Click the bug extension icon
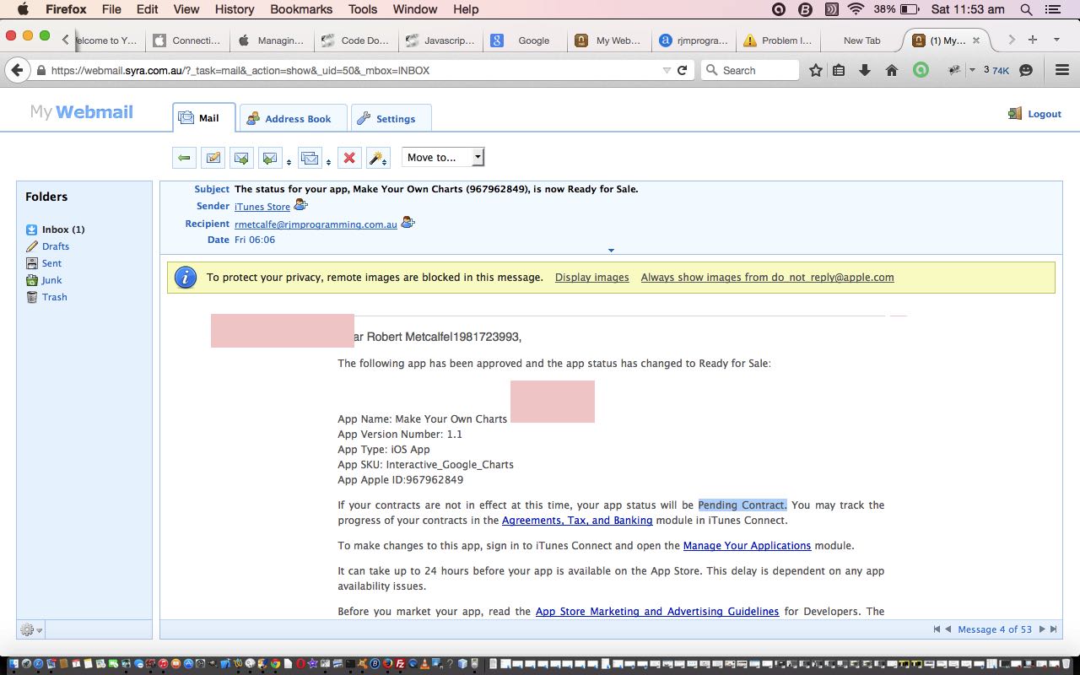The width and height of the screenshot is (1080, 675). pos(954,71)
